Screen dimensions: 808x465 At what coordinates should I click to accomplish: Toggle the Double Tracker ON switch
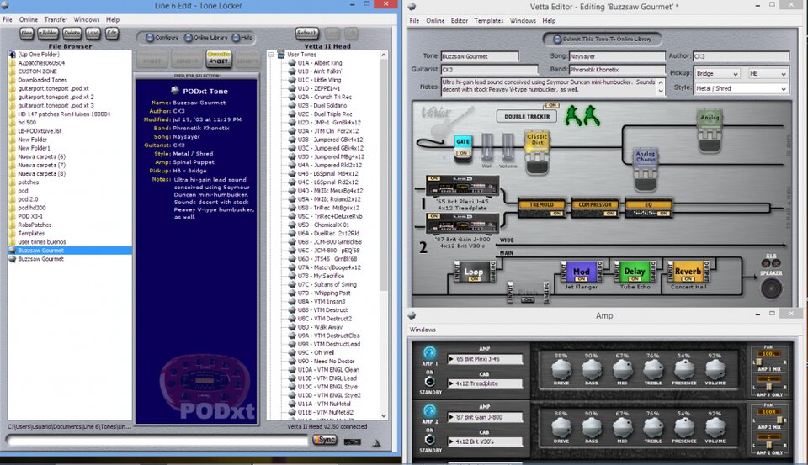[552, 105]
